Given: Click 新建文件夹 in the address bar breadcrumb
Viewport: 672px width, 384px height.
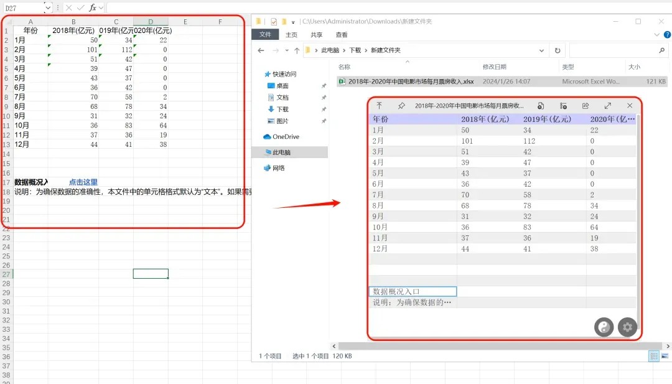Looking at the screenshot, I should (386, 50).
